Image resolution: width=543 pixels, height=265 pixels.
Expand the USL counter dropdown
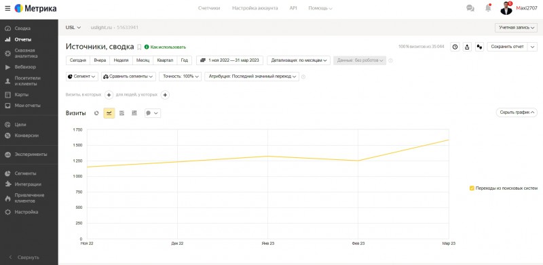tap(73, 27)
